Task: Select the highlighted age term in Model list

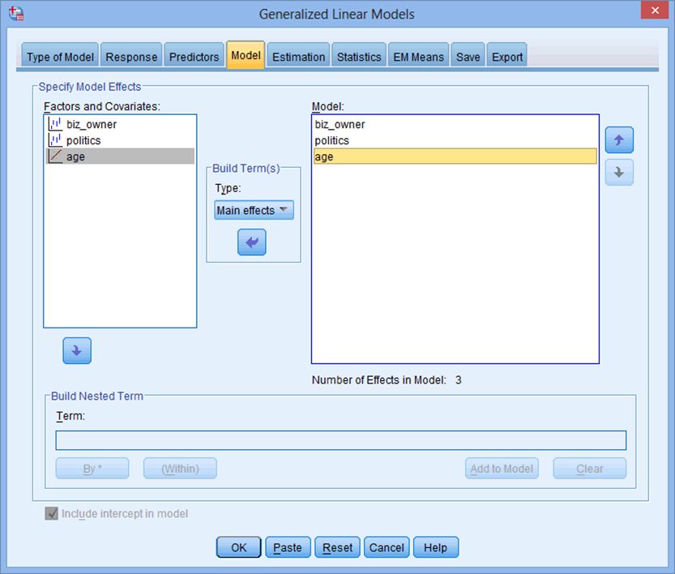Action: tap(455, 156)
